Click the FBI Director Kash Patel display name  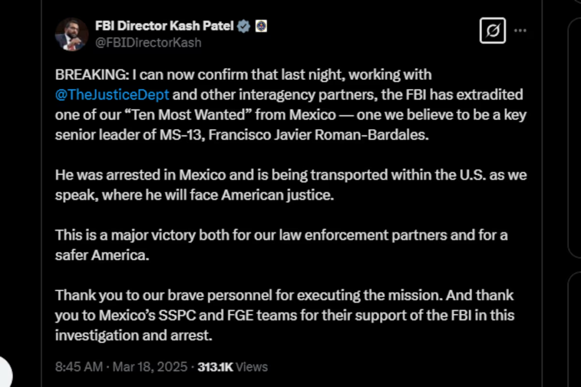(x=164, y=26)
